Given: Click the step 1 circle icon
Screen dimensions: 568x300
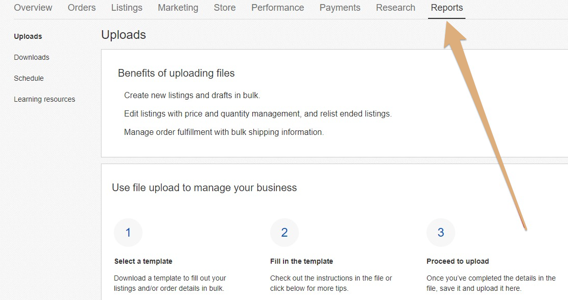Looking at the screenshot, I should click(x=128, y=233).
